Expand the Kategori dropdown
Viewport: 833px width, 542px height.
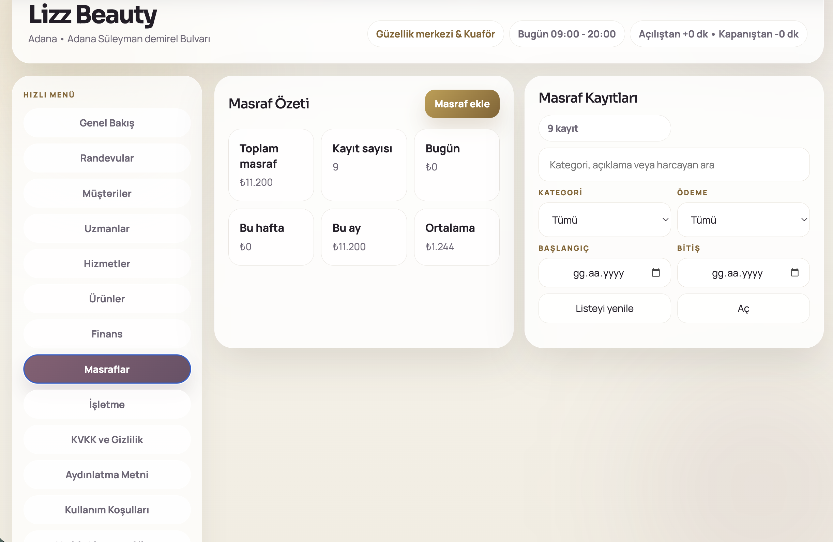pyautogui.click(x=604, y=220)
